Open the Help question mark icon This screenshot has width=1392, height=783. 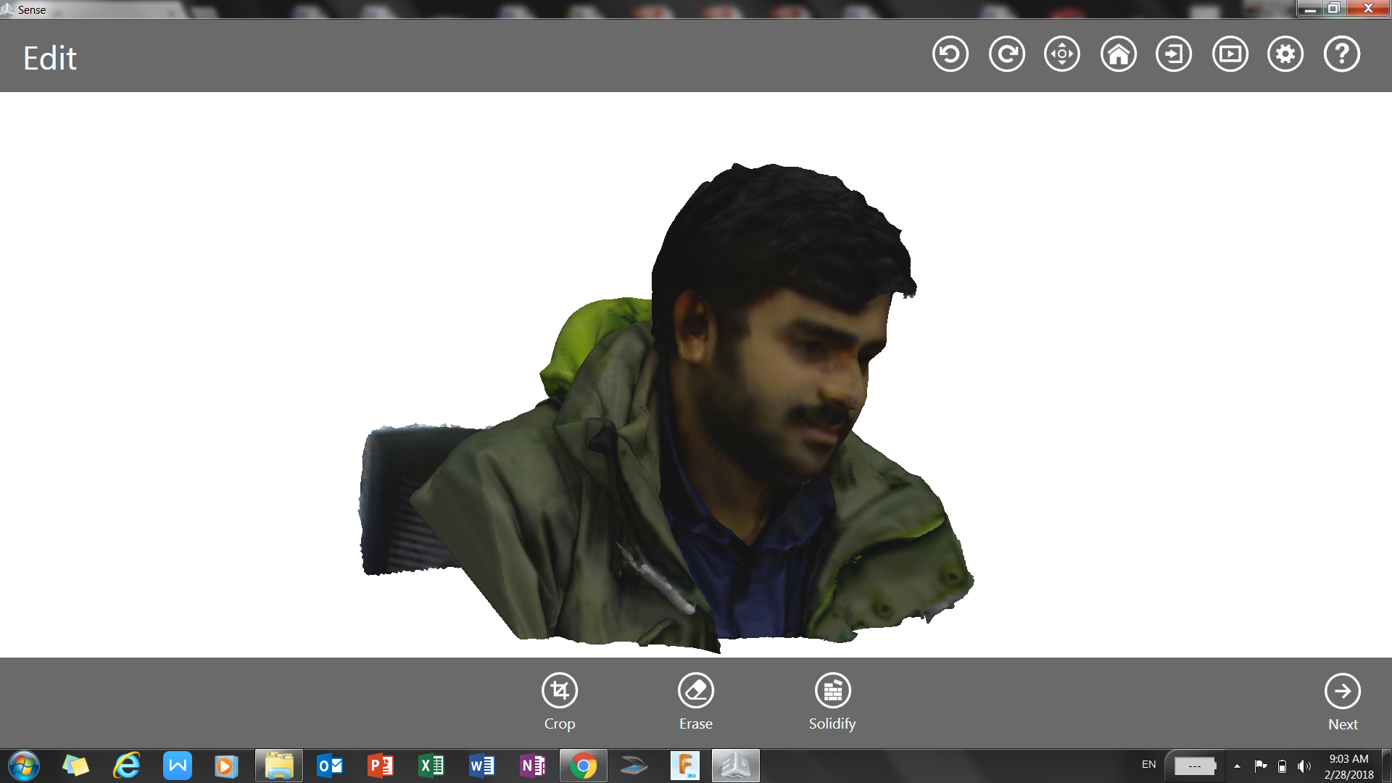(x=1341, y=54)
